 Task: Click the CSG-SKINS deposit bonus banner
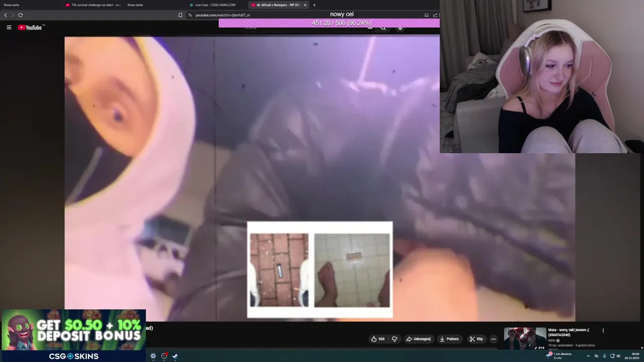click(73, 335)
